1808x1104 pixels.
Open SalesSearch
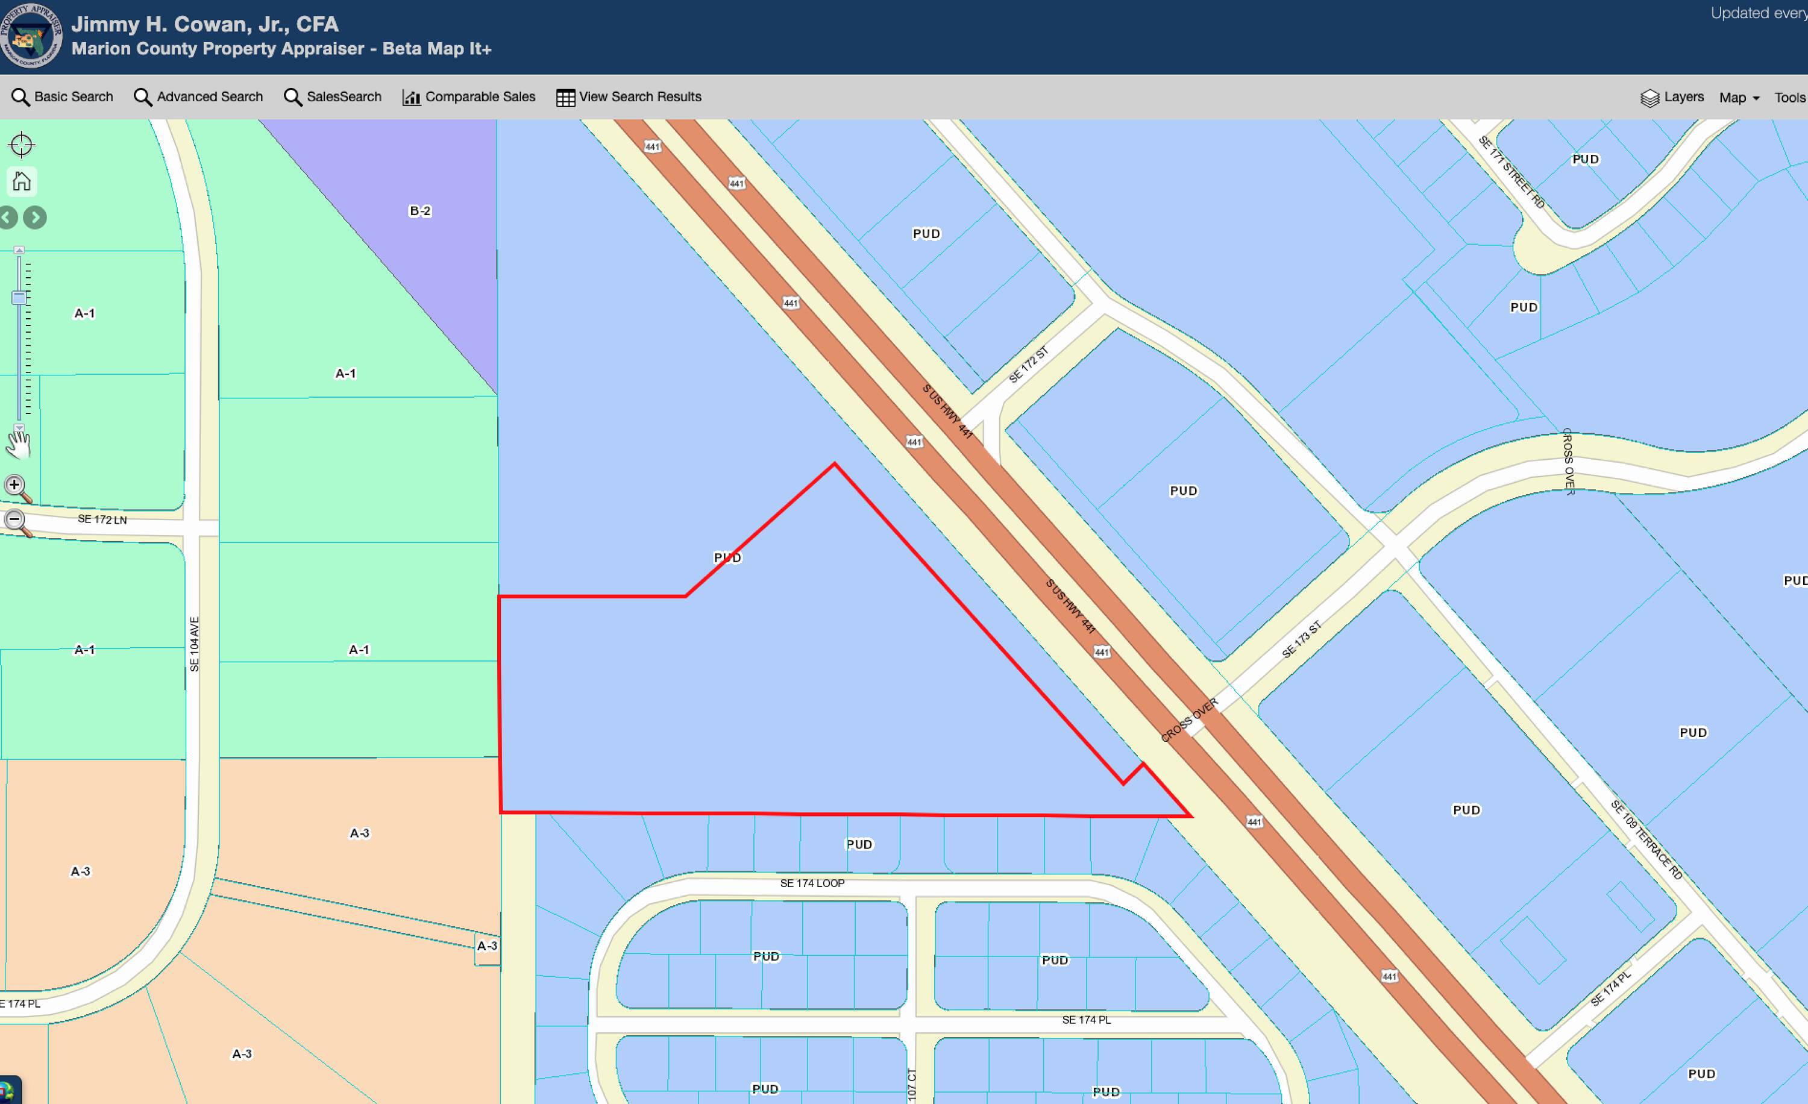pyautogui.click(x=333, y=97)
